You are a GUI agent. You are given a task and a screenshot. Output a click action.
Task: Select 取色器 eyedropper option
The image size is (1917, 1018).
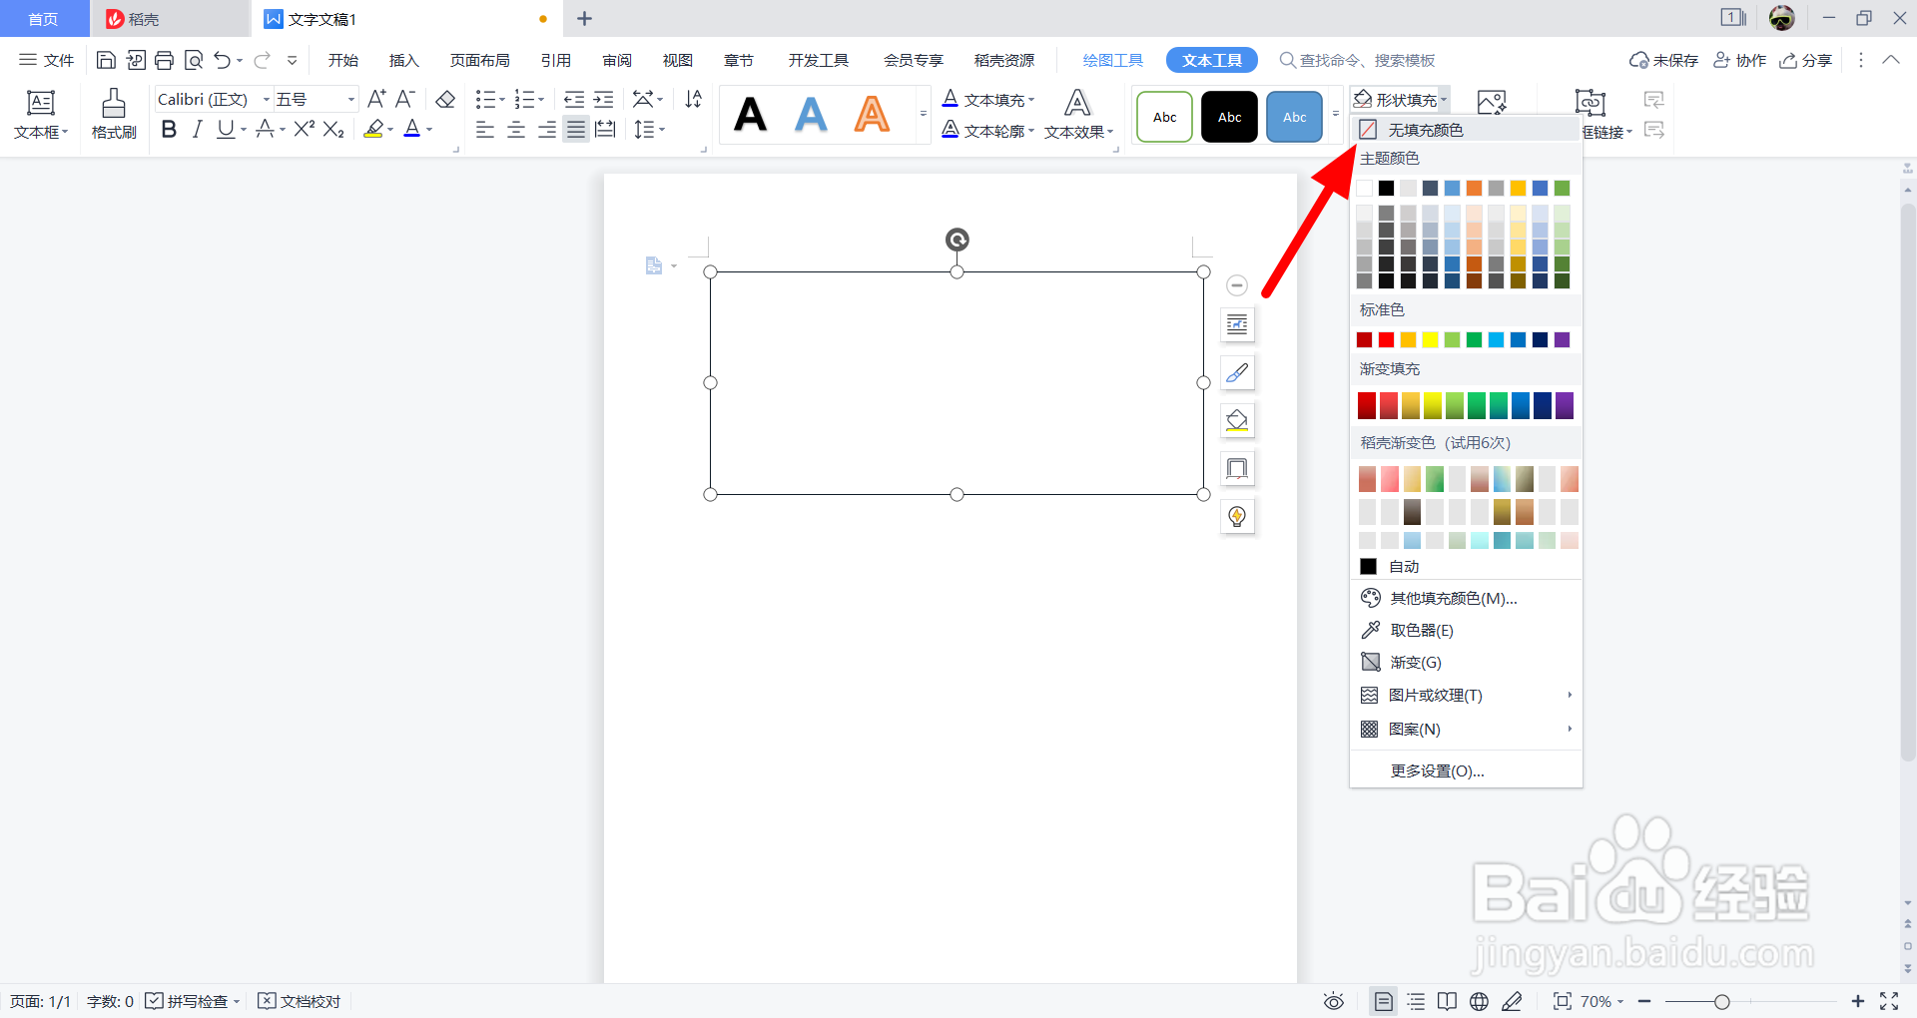(1466, 630)
